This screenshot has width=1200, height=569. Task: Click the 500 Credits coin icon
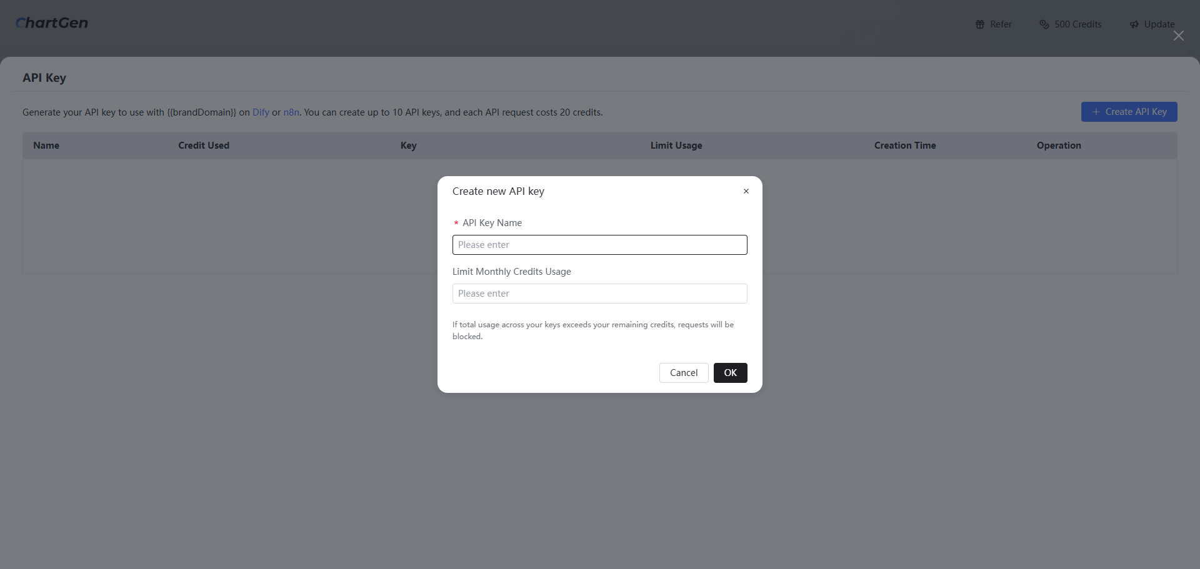pos(1044,24)
